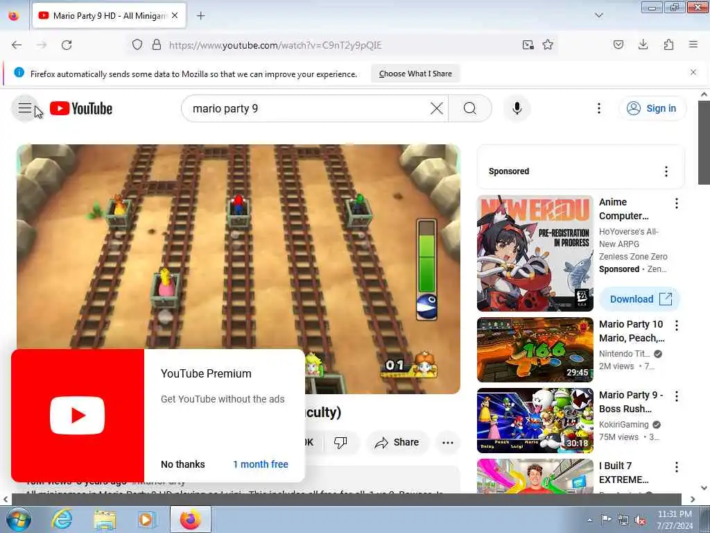Show site security padlock info
The image size is (710, 533).
[x=157, y=45]
